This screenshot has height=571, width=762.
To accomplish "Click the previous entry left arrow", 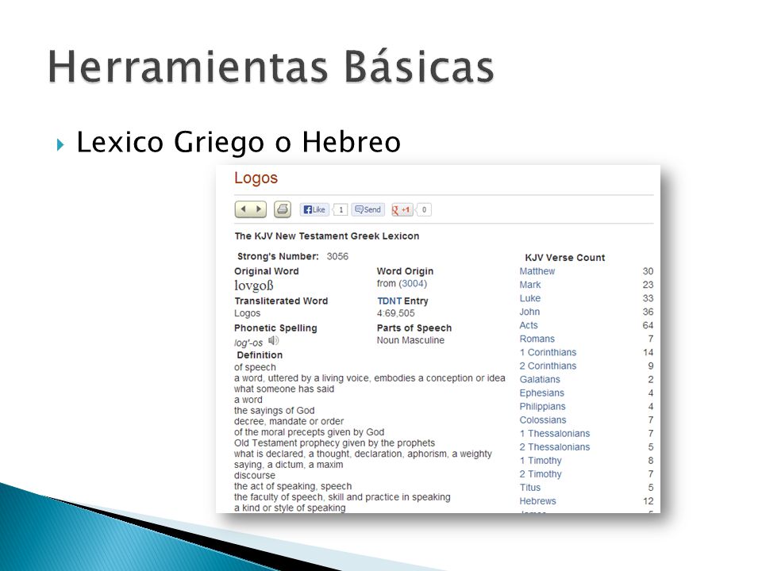I will point(243,209).
